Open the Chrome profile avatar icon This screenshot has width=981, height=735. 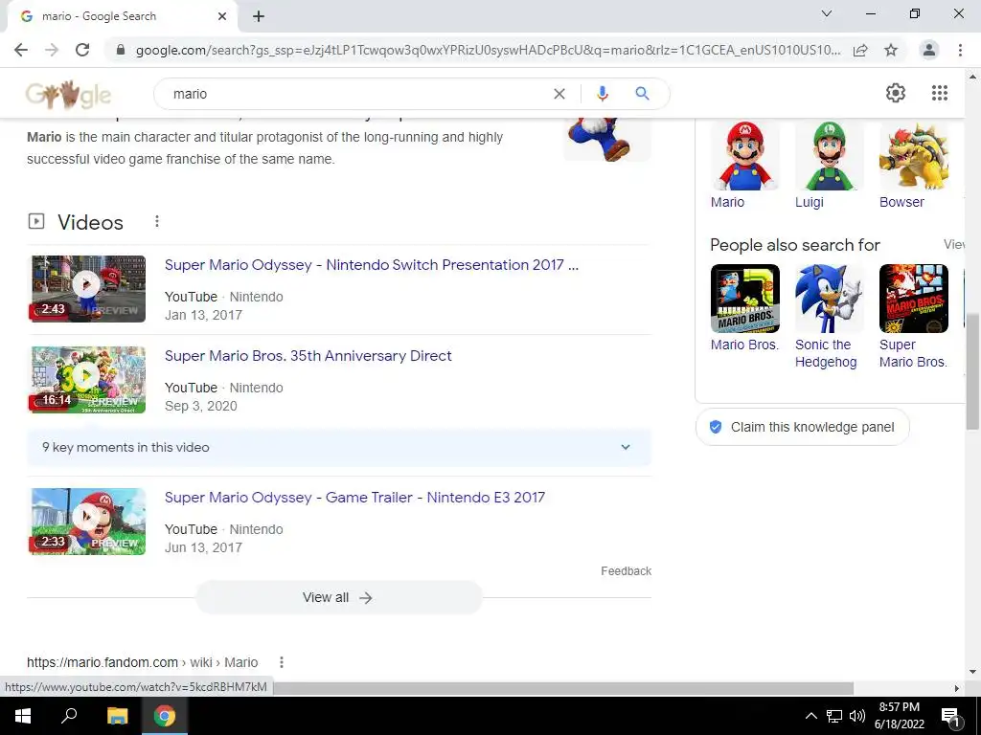coord(929,50)
